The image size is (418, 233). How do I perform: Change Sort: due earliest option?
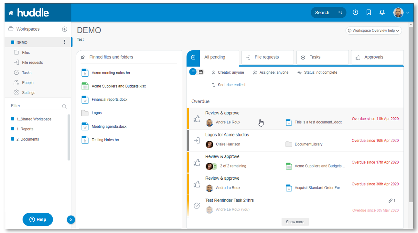(228, 85)
